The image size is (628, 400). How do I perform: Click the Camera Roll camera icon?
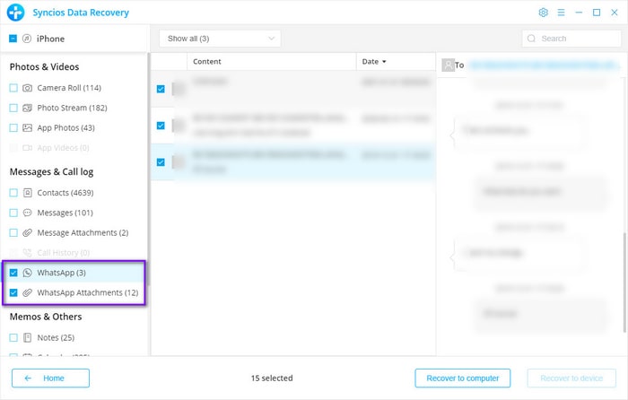[x=28, y=88]
